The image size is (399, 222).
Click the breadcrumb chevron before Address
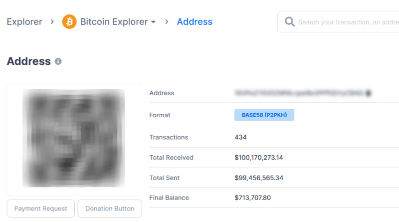point(167,22)
